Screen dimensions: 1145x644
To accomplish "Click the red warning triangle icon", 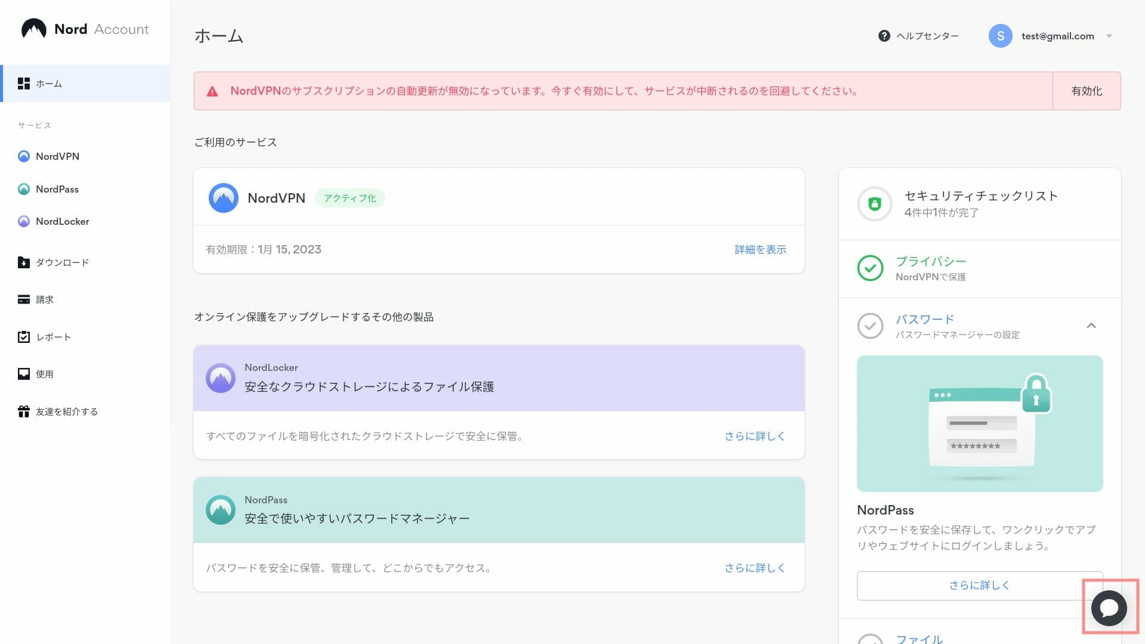I will pyautogui.click(x=212, y=91).
